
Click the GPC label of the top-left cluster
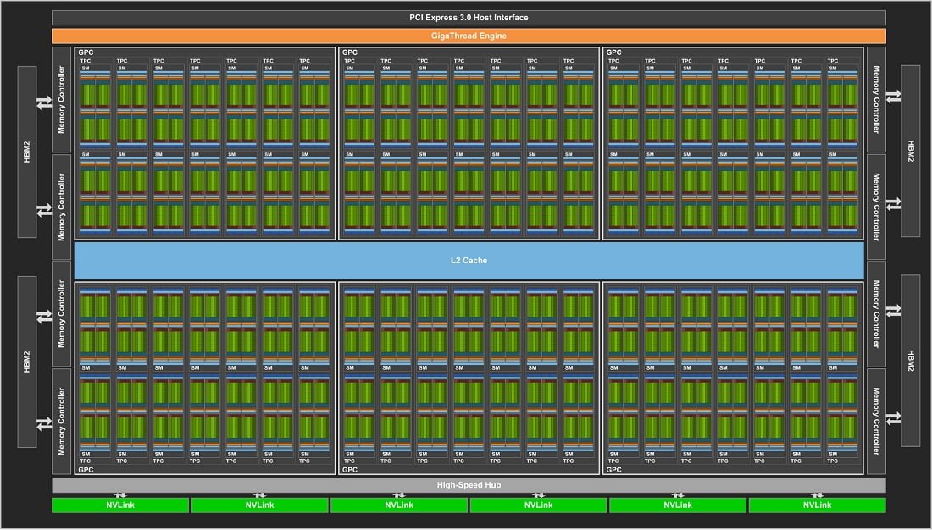pos(86,52)
